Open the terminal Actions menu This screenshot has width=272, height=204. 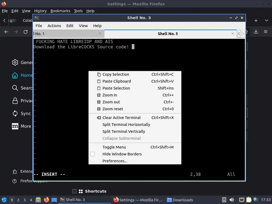coord(54,26)
